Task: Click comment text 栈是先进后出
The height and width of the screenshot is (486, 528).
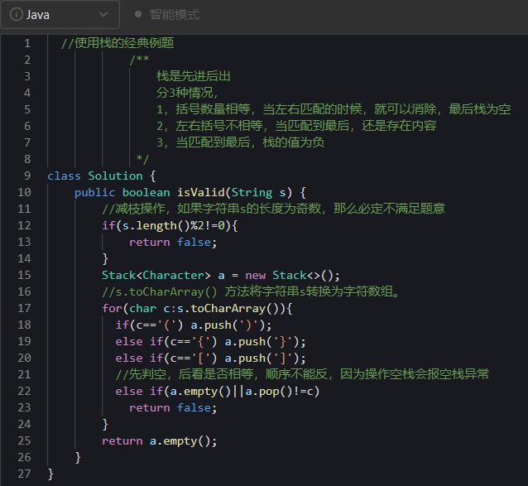Action: click(194, 76)
